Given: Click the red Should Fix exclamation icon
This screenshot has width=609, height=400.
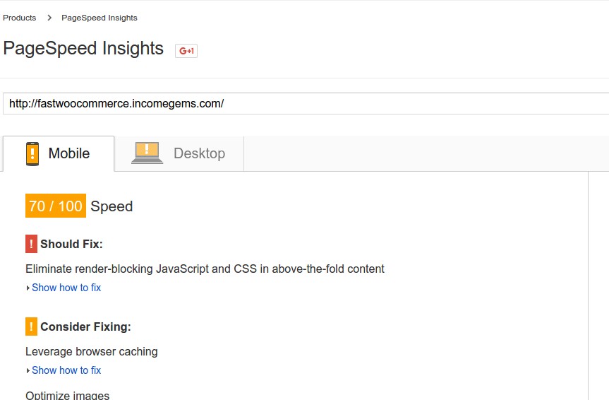Looking at the screenshot, I should click(32, 244).
